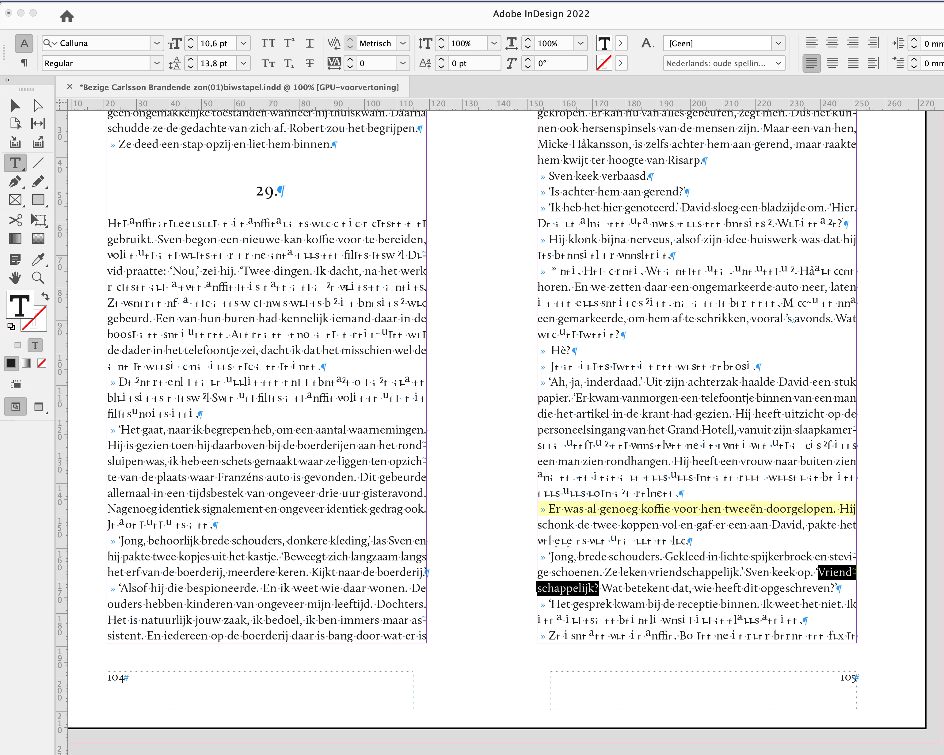Screen dimensions: 944x755
Task: Toggle All Caps formatting
Action: tap(268, 43)
